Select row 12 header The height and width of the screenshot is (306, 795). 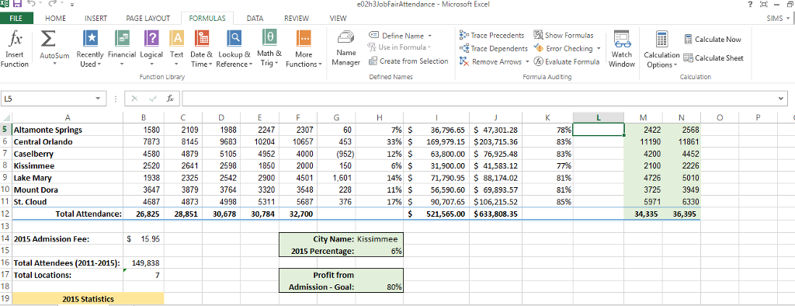tap(5, 214)
